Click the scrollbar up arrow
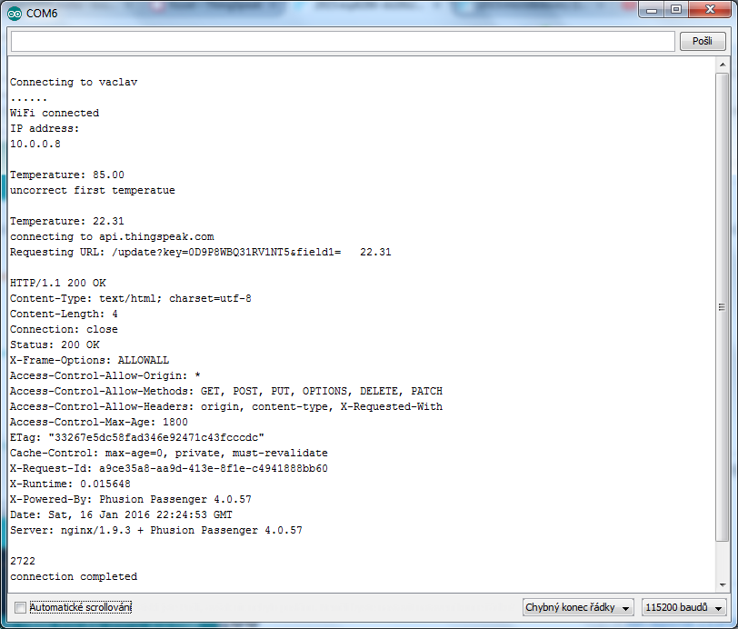Viewport: 738px width, 629px height. pos(723,65)
